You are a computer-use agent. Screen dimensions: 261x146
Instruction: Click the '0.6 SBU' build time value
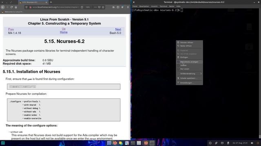(48, 60)
